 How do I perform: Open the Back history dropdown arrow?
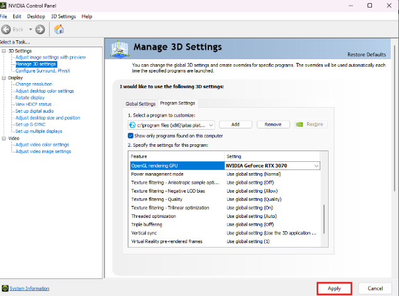31,30
